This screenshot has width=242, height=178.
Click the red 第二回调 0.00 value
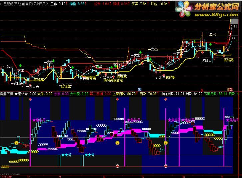(100, 94)
